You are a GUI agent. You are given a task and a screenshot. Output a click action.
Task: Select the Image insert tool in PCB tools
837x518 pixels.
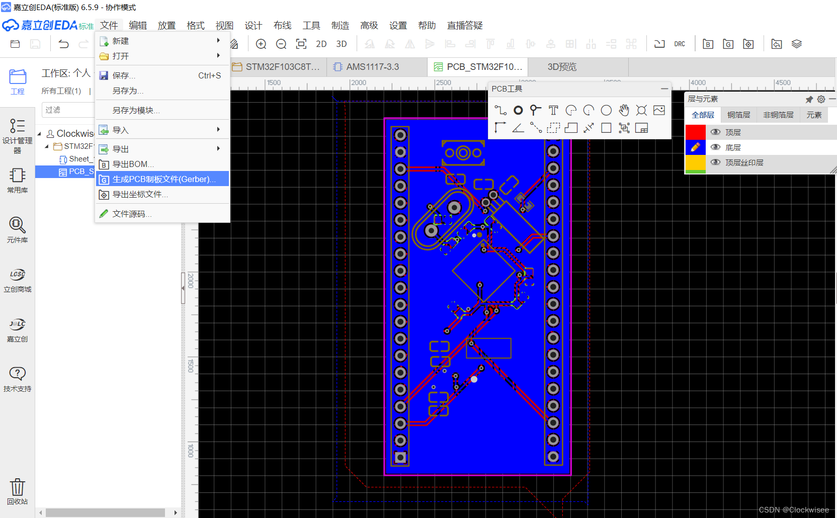tap(659, 110)
